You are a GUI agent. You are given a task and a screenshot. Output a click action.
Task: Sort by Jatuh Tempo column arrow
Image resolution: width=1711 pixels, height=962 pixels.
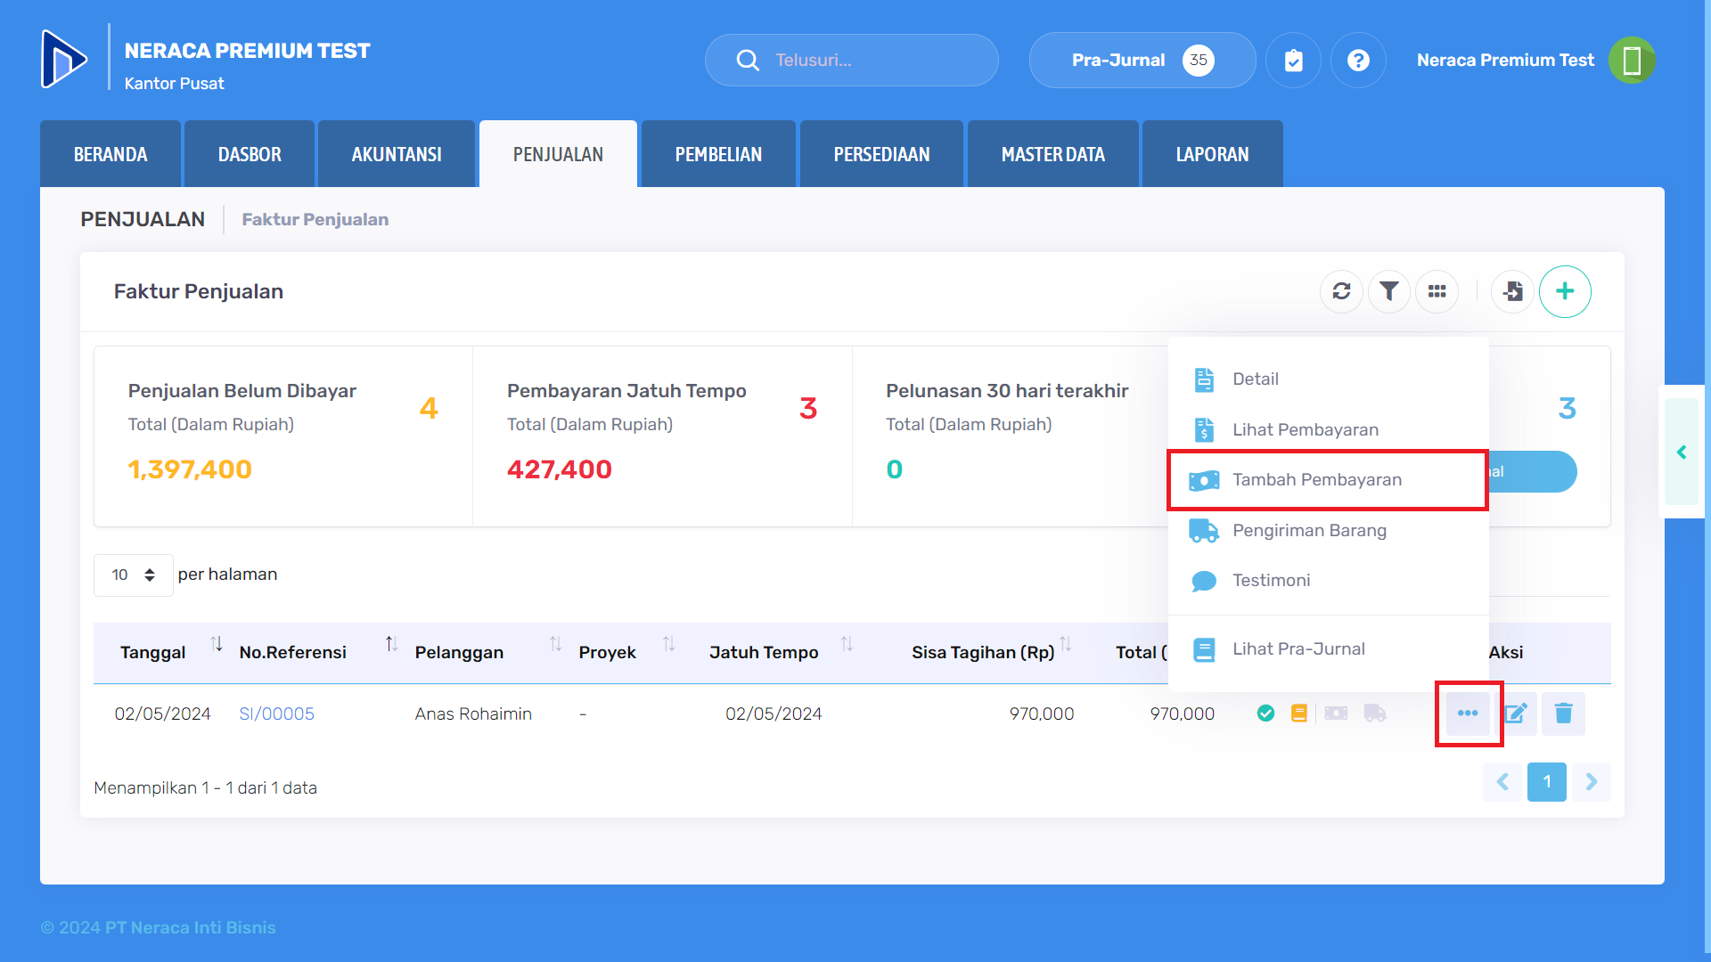pyautogui.click(x=847, y=643)
